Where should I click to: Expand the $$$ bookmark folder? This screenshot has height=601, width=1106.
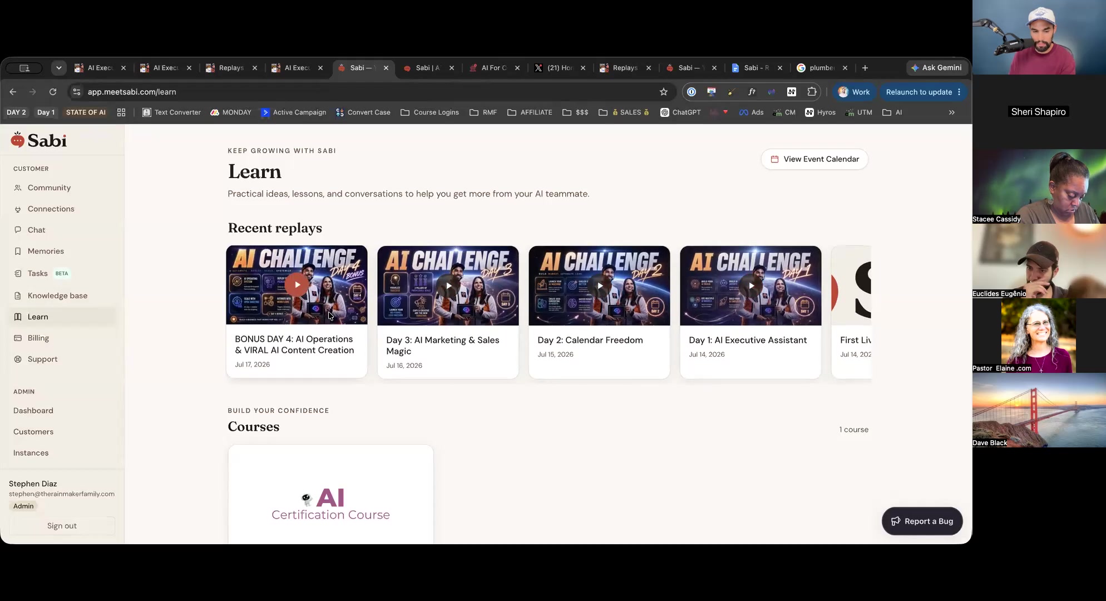point(575,112)
